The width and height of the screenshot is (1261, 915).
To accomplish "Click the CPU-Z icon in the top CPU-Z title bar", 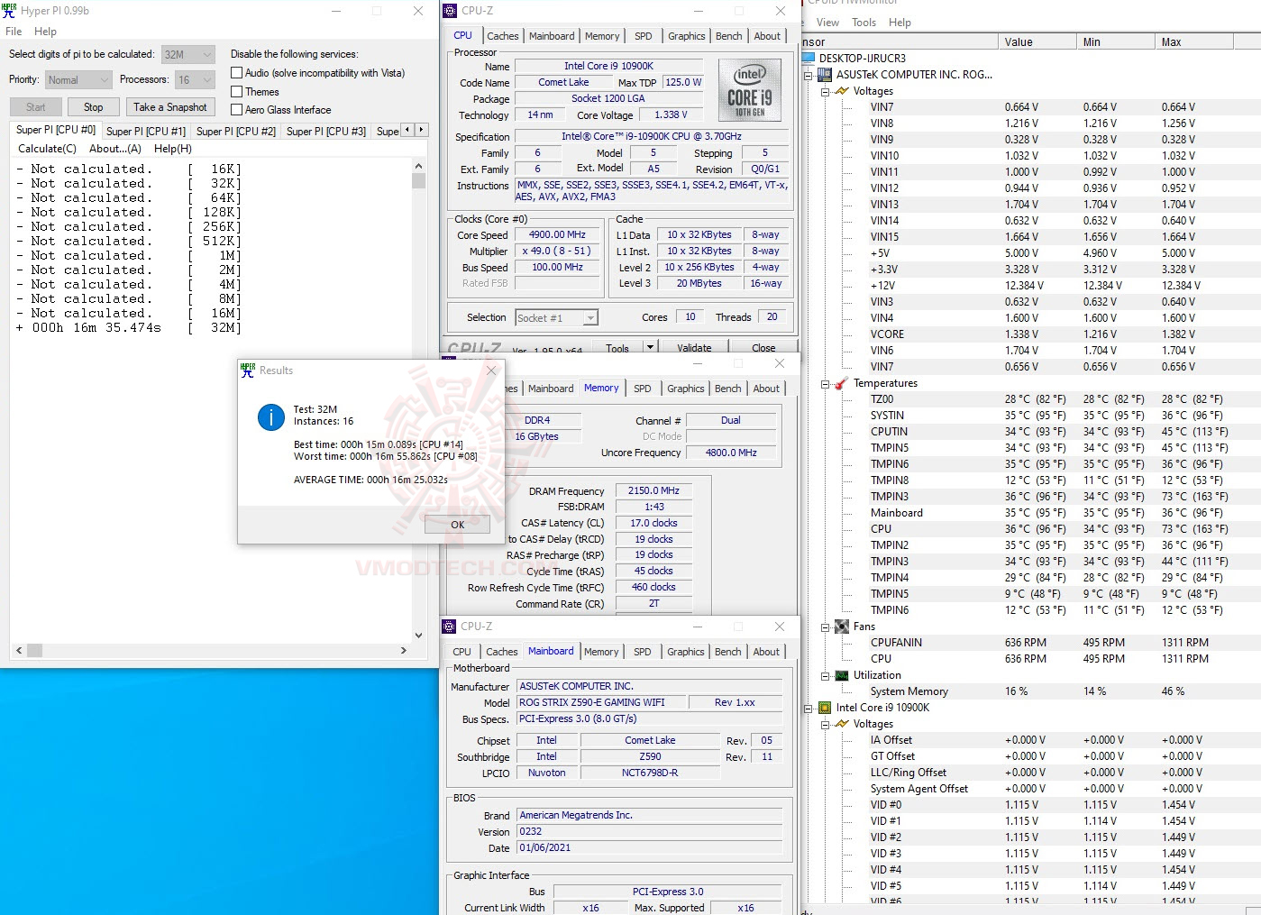I will 451,11.
